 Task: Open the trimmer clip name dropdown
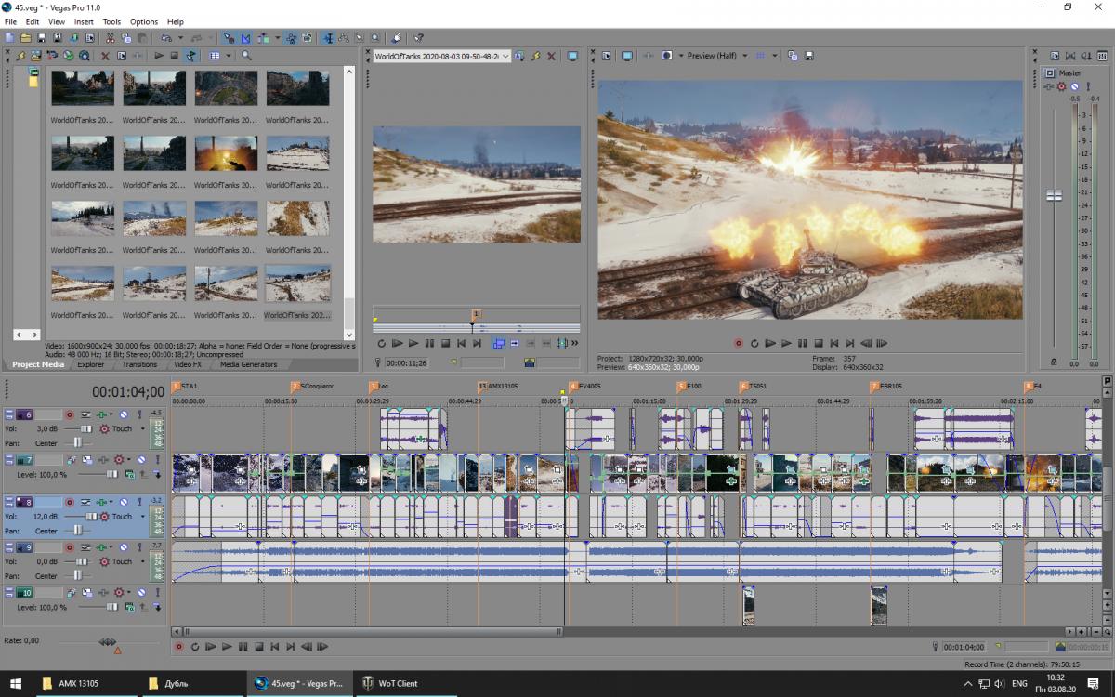(x=505, y=56)
